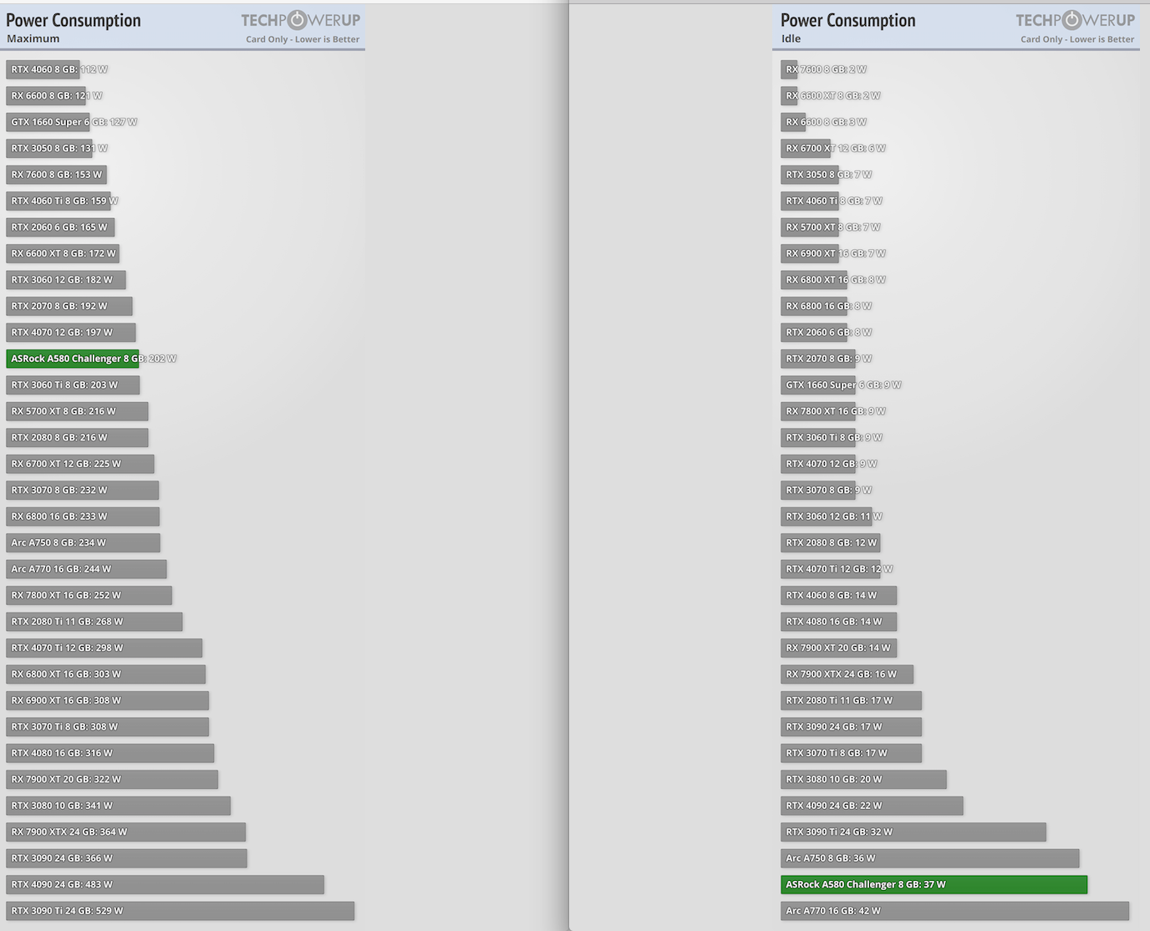
Task: Select the idle bar 'RTX 3090 Ti 24 GB: 32 W'
Action: [x=913, y=832]
